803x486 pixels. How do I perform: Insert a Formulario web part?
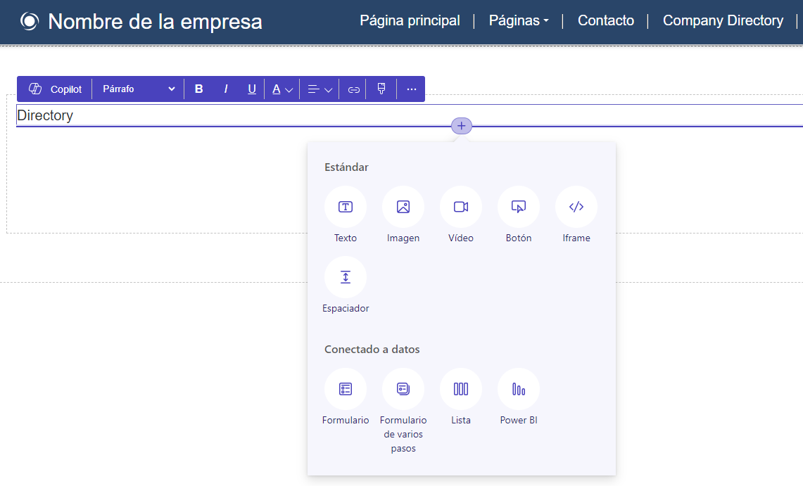346,388
